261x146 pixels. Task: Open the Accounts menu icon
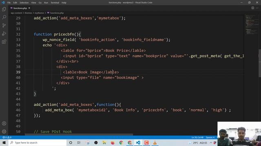pyautogui.click(x=4, y=123)
